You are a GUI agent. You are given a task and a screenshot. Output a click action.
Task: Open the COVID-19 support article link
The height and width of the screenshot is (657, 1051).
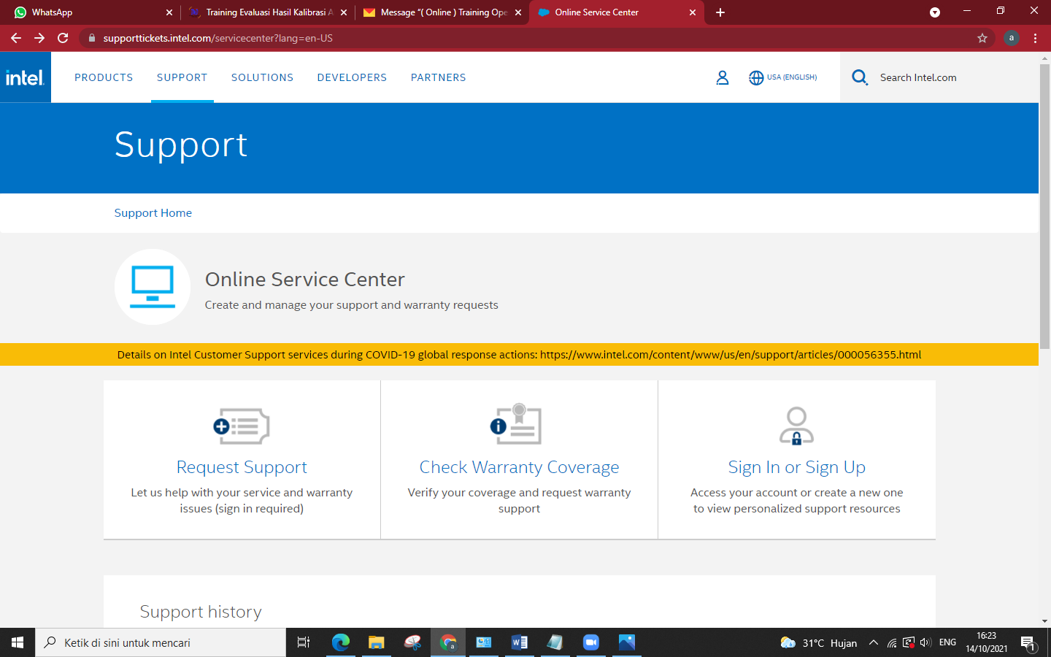731,355
